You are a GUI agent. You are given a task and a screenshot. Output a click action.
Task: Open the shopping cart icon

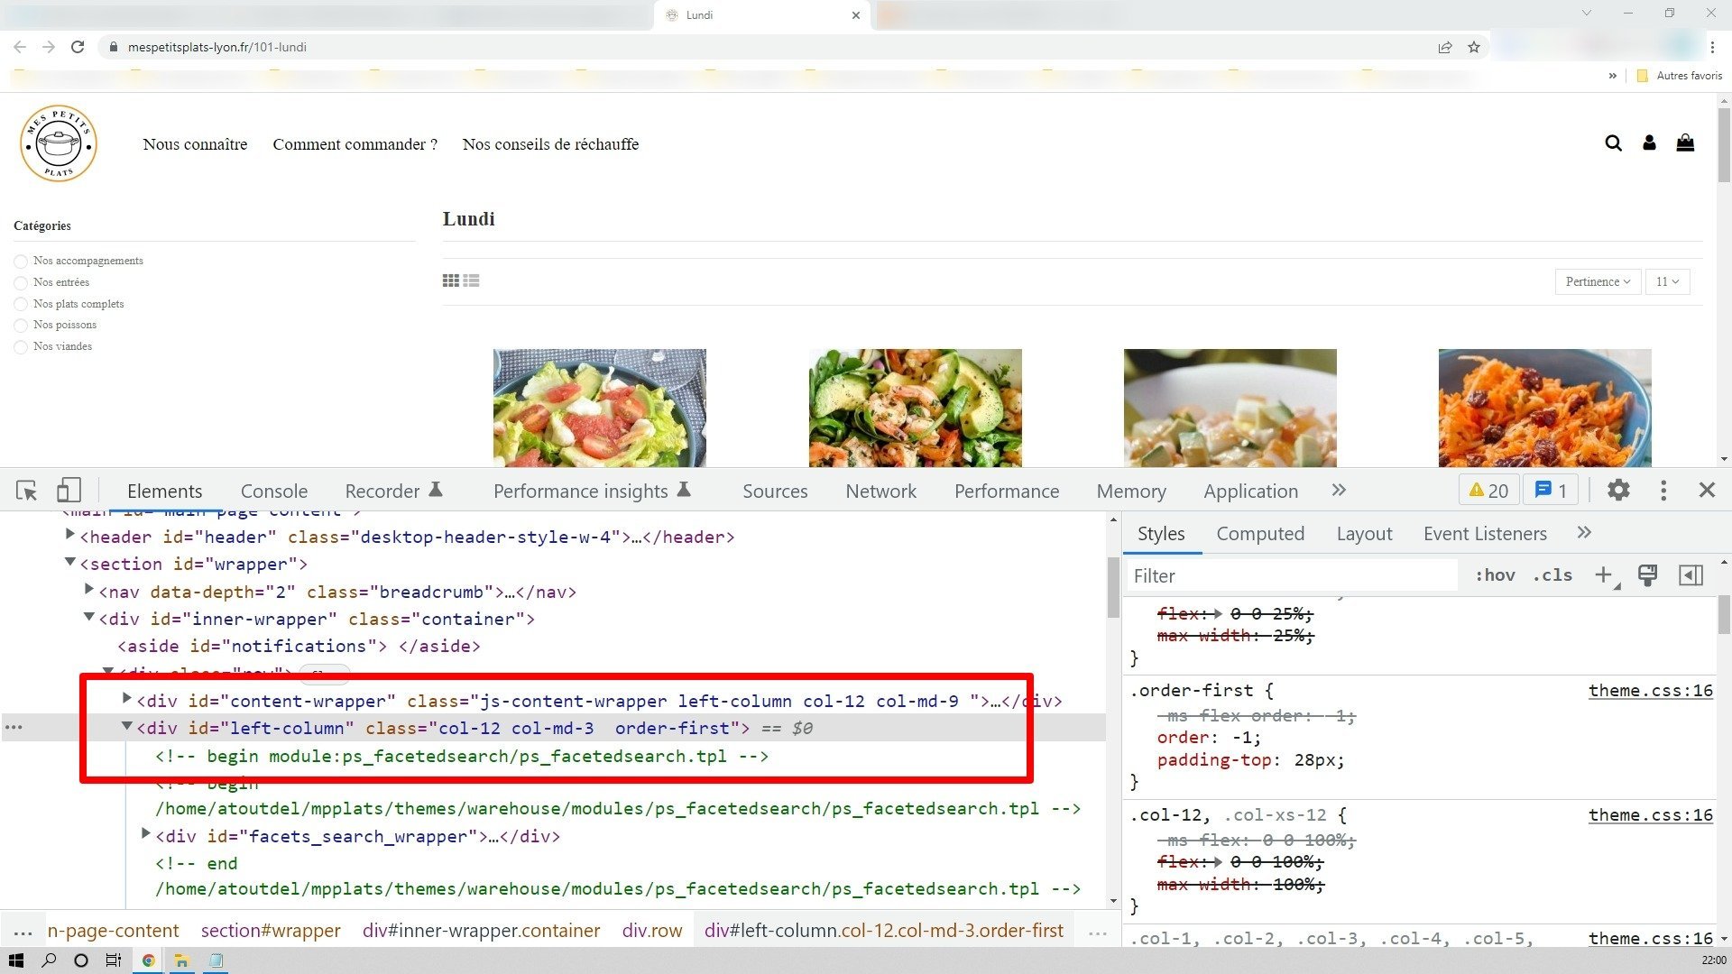pyautogui.click(x=1685, y=142)
